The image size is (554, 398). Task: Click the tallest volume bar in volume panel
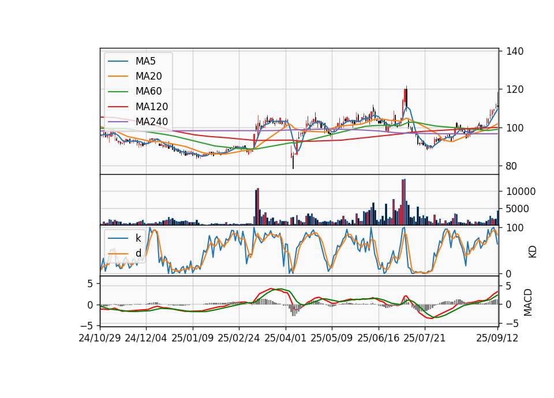point(403,202)
